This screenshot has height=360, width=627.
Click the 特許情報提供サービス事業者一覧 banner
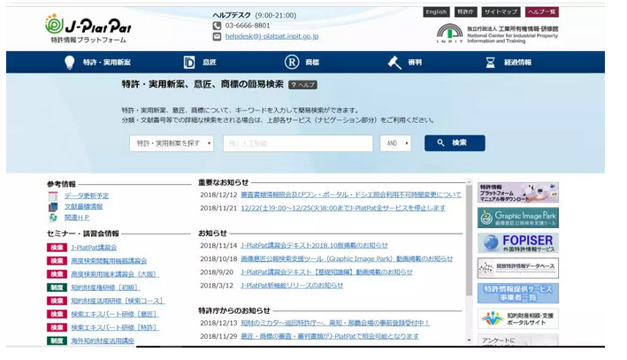(x=518, y=293)
